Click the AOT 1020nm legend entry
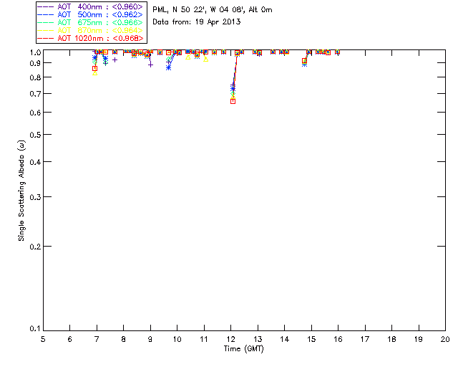This screenshot has height=367, width=458. coord(90,38)
